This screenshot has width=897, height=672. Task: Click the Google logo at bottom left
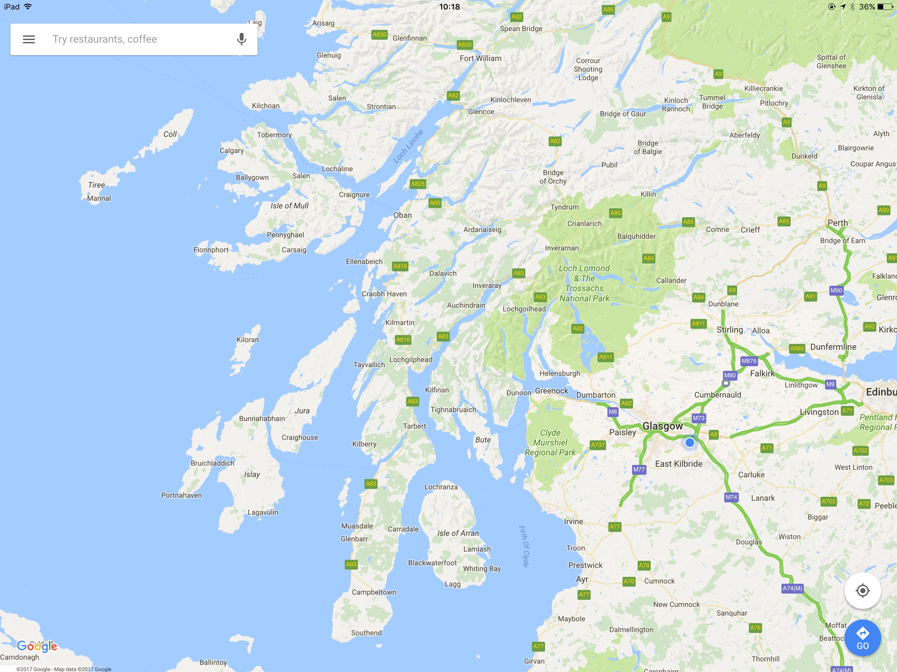37,646
